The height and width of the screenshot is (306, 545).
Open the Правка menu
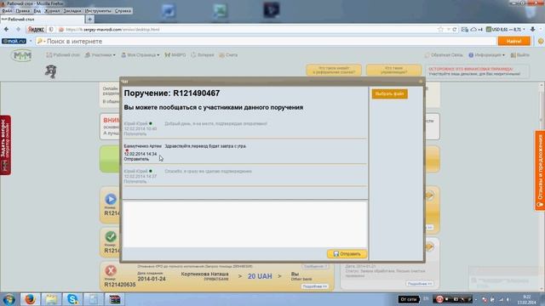[23, 11]
